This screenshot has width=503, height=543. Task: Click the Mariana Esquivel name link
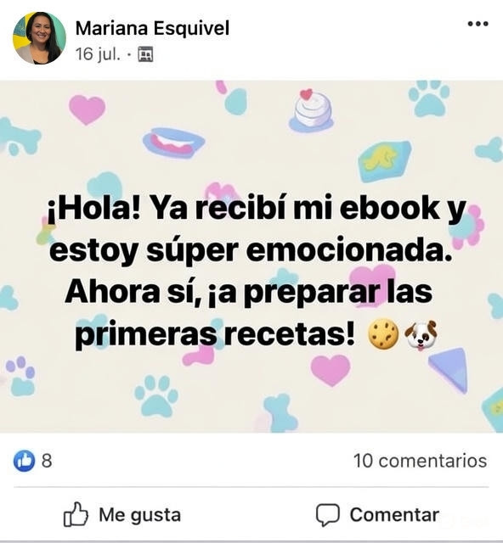152,28
